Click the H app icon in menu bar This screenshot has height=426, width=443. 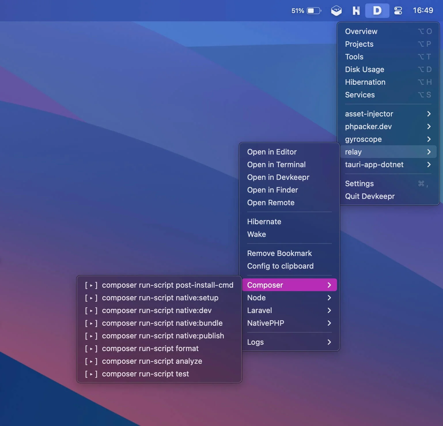[x=356, y=10]
